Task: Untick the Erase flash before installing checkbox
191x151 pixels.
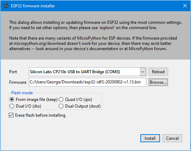Action: click(11, 115)
